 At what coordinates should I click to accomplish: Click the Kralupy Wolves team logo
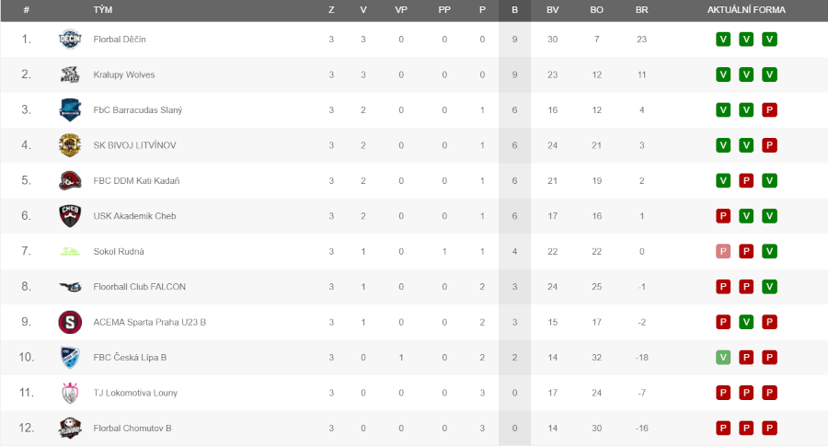click(70, 74)
